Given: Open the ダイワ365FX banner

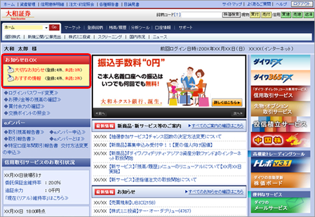Looking at the screenshot, I should [281, 77].
